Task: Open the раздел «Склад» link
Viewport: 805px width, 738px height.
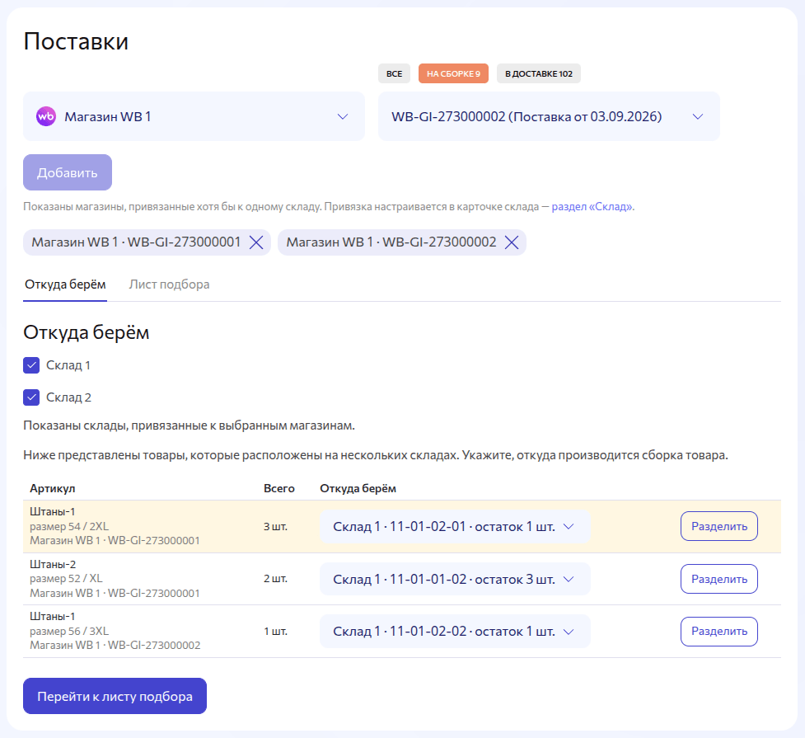Action: click(592, 207)
